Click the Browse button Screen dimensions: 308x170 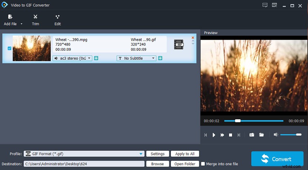158,164
